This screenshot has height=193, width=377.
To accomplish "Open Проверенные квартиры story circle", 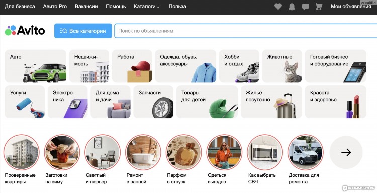I will [22, 152].
